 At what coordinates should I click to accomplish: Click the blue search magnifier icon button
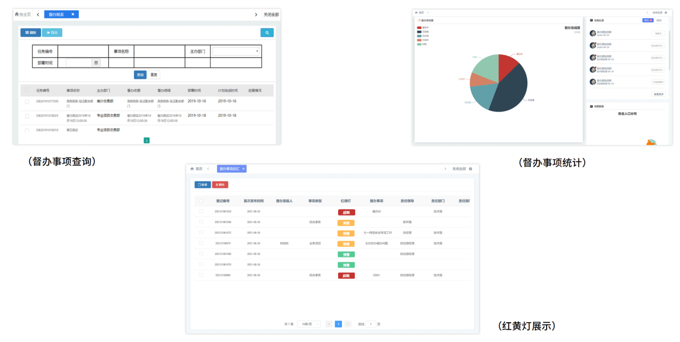pos(267,33)
